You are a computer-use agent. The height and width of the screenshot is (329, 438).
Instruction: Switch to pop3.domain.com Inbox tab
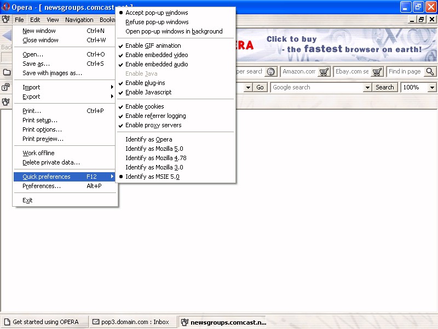click(131, 322)
